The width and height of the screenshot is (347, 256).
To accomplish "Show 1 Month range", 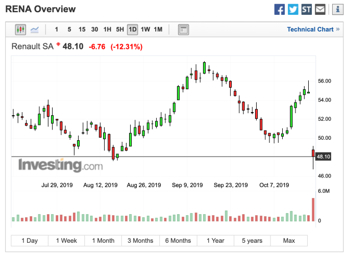I will point(103,241).
